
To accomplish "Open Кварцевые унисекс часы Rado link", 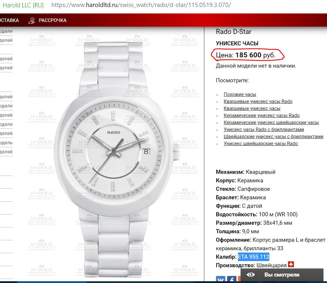I will coord(258,101).
